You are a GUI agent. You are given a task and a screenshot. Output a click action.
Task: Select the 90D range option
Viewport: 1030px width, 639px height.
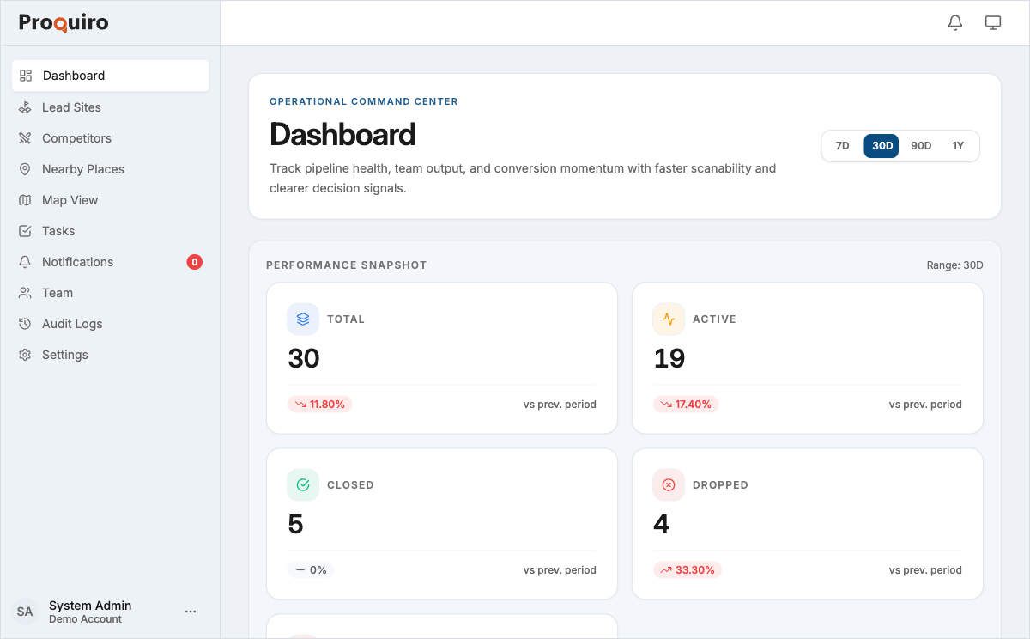coord(921,145)
